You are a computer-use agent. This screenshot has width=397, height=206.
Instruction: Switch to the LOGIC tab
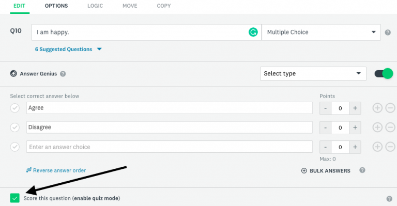pos(95,6)
